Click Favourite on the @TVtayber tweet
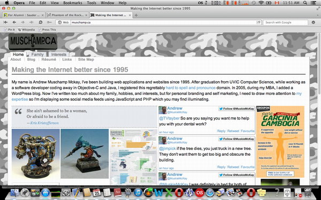321x200 pixels. pos(248,131)
